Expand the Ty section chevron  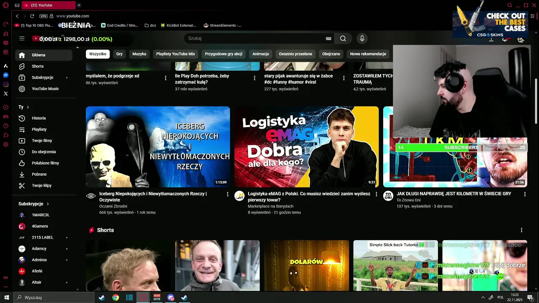click(x=28, y=107)
